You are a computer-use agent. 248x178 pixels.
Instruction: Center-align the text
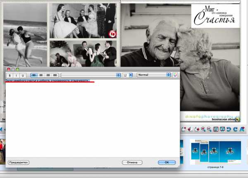[x=41, y=75]
